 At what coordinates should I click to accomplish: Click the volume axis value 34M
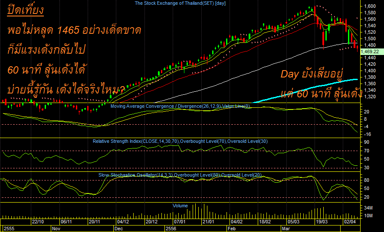(x=368, y=208)
